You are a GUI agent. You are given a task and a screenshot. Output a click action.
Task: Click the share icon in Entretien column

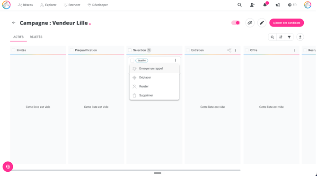[229, 50]
